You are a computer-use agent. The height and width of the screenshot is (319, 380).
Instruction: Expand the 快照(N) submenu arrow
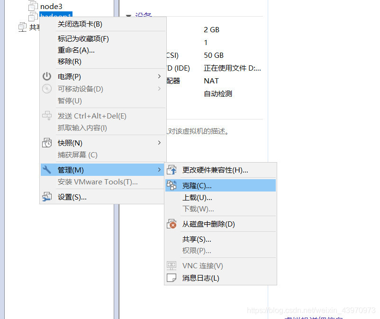click(159, 143)
